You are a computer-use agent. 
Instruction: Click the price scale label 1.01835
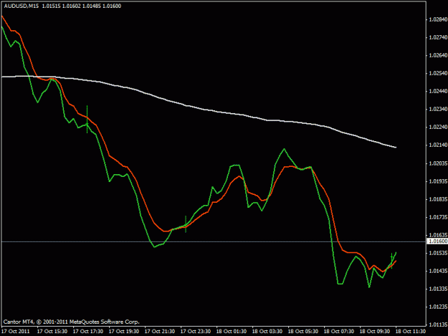(x=438, y=199)
